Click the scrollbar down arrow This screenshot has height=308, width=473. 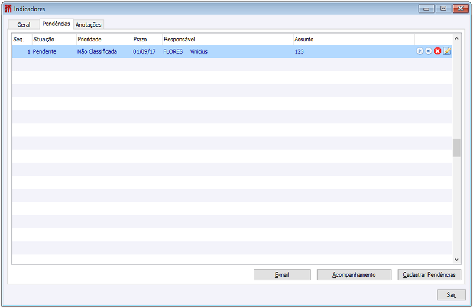tap(456, 259)
